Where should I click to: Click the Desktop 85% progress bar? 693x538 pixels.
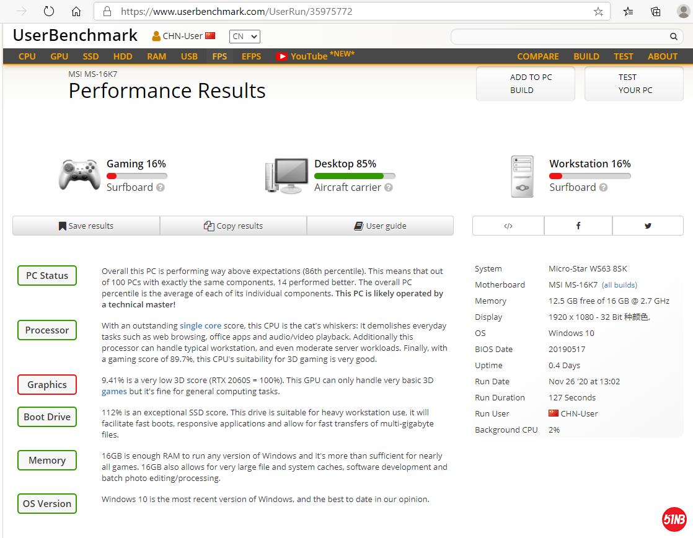[x=354, y=176]
